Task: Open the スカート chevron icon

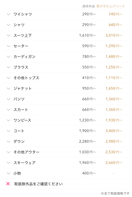Action: (9, 110)
